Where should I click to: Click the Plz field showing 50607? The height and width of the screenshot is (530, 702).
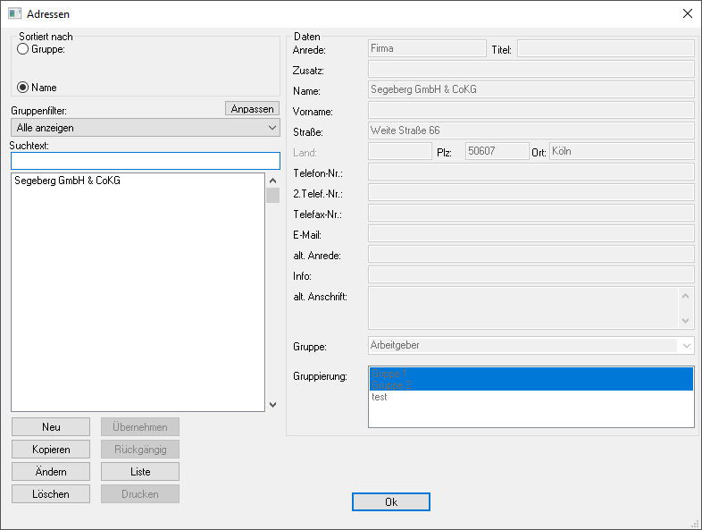click(497, 151)
